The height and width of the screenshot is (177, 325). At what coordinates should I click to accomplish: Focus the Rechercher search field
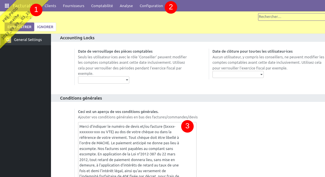[291, 17]
